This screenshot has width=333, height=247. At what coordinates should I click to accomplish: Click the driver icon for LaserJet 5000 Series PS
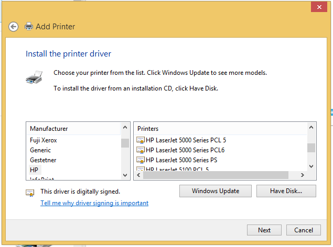click(141, 160)
